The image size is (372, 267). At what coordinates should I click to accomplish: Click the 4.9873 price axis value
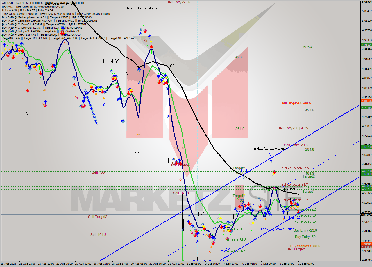coord(367,30)
